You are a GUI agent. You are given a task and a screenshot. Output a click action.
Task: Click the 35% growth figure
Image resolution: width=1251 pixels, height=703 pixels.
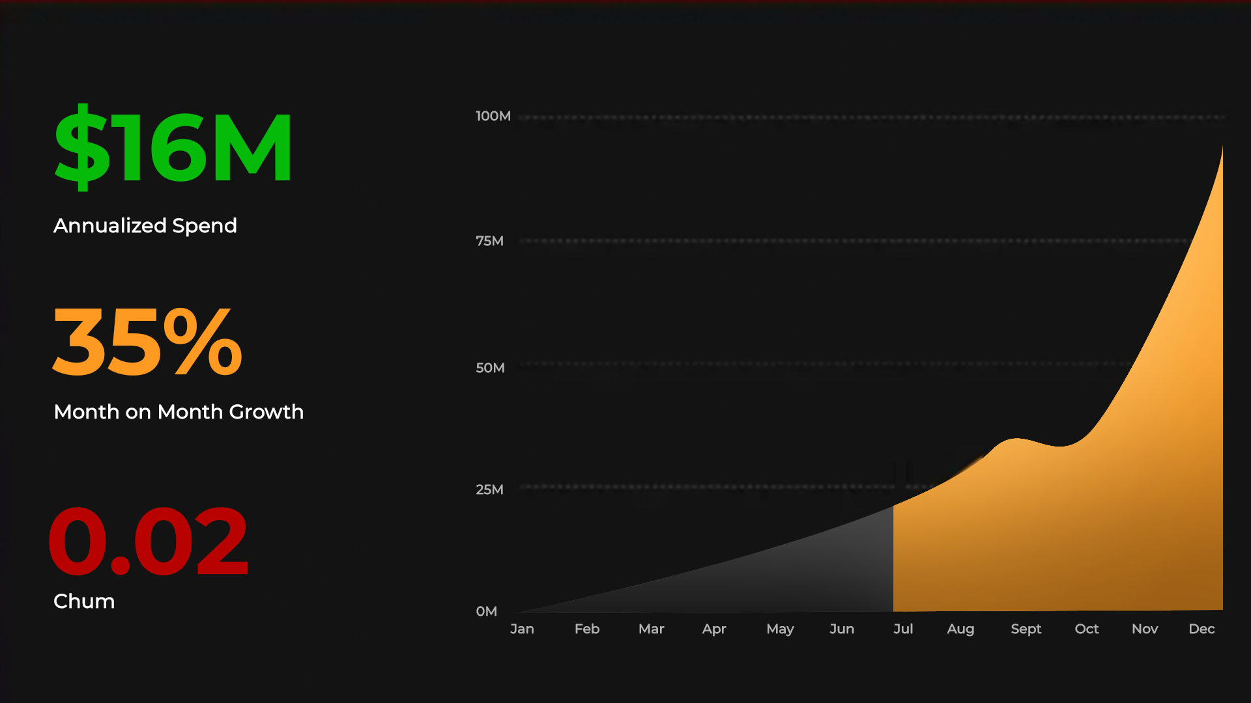[x=148, y=342]
